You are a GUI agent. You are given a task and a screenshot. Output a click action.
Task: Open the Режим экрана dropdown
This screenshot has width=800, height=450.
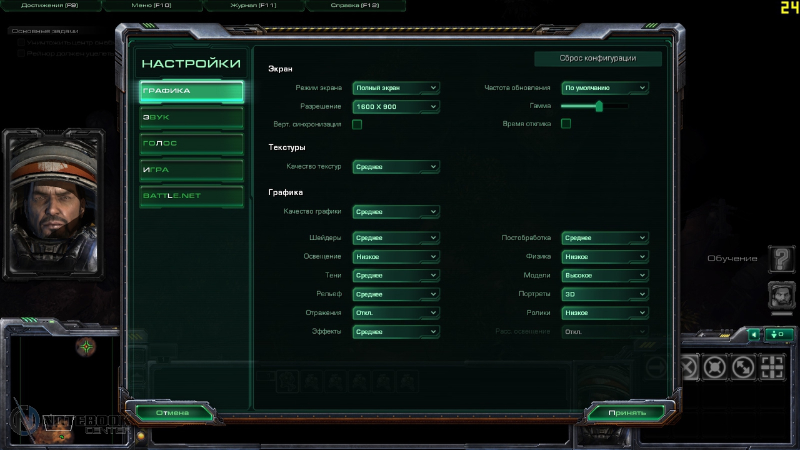pyautogui.click(x=396, y=88)
